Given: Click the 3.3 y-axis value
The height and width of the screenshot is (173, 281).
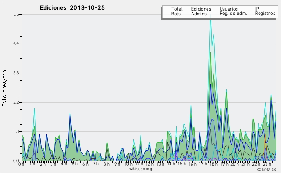Looking at the screenshot, I should (16, 73).
